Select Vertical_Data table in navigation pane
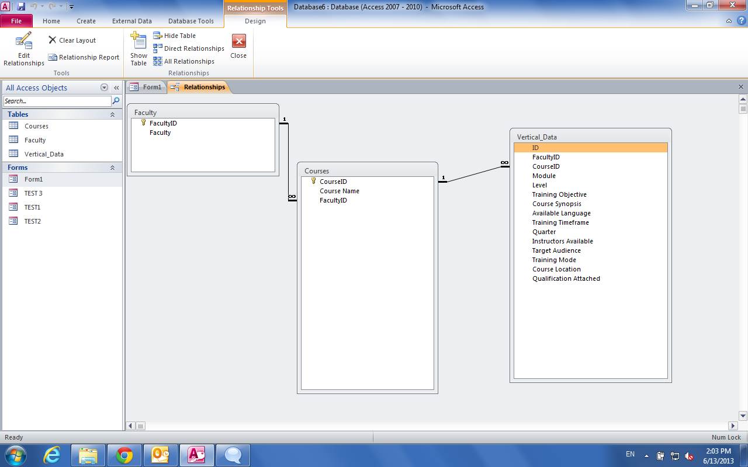Screen dimensions: 748x467 [62, 154]
